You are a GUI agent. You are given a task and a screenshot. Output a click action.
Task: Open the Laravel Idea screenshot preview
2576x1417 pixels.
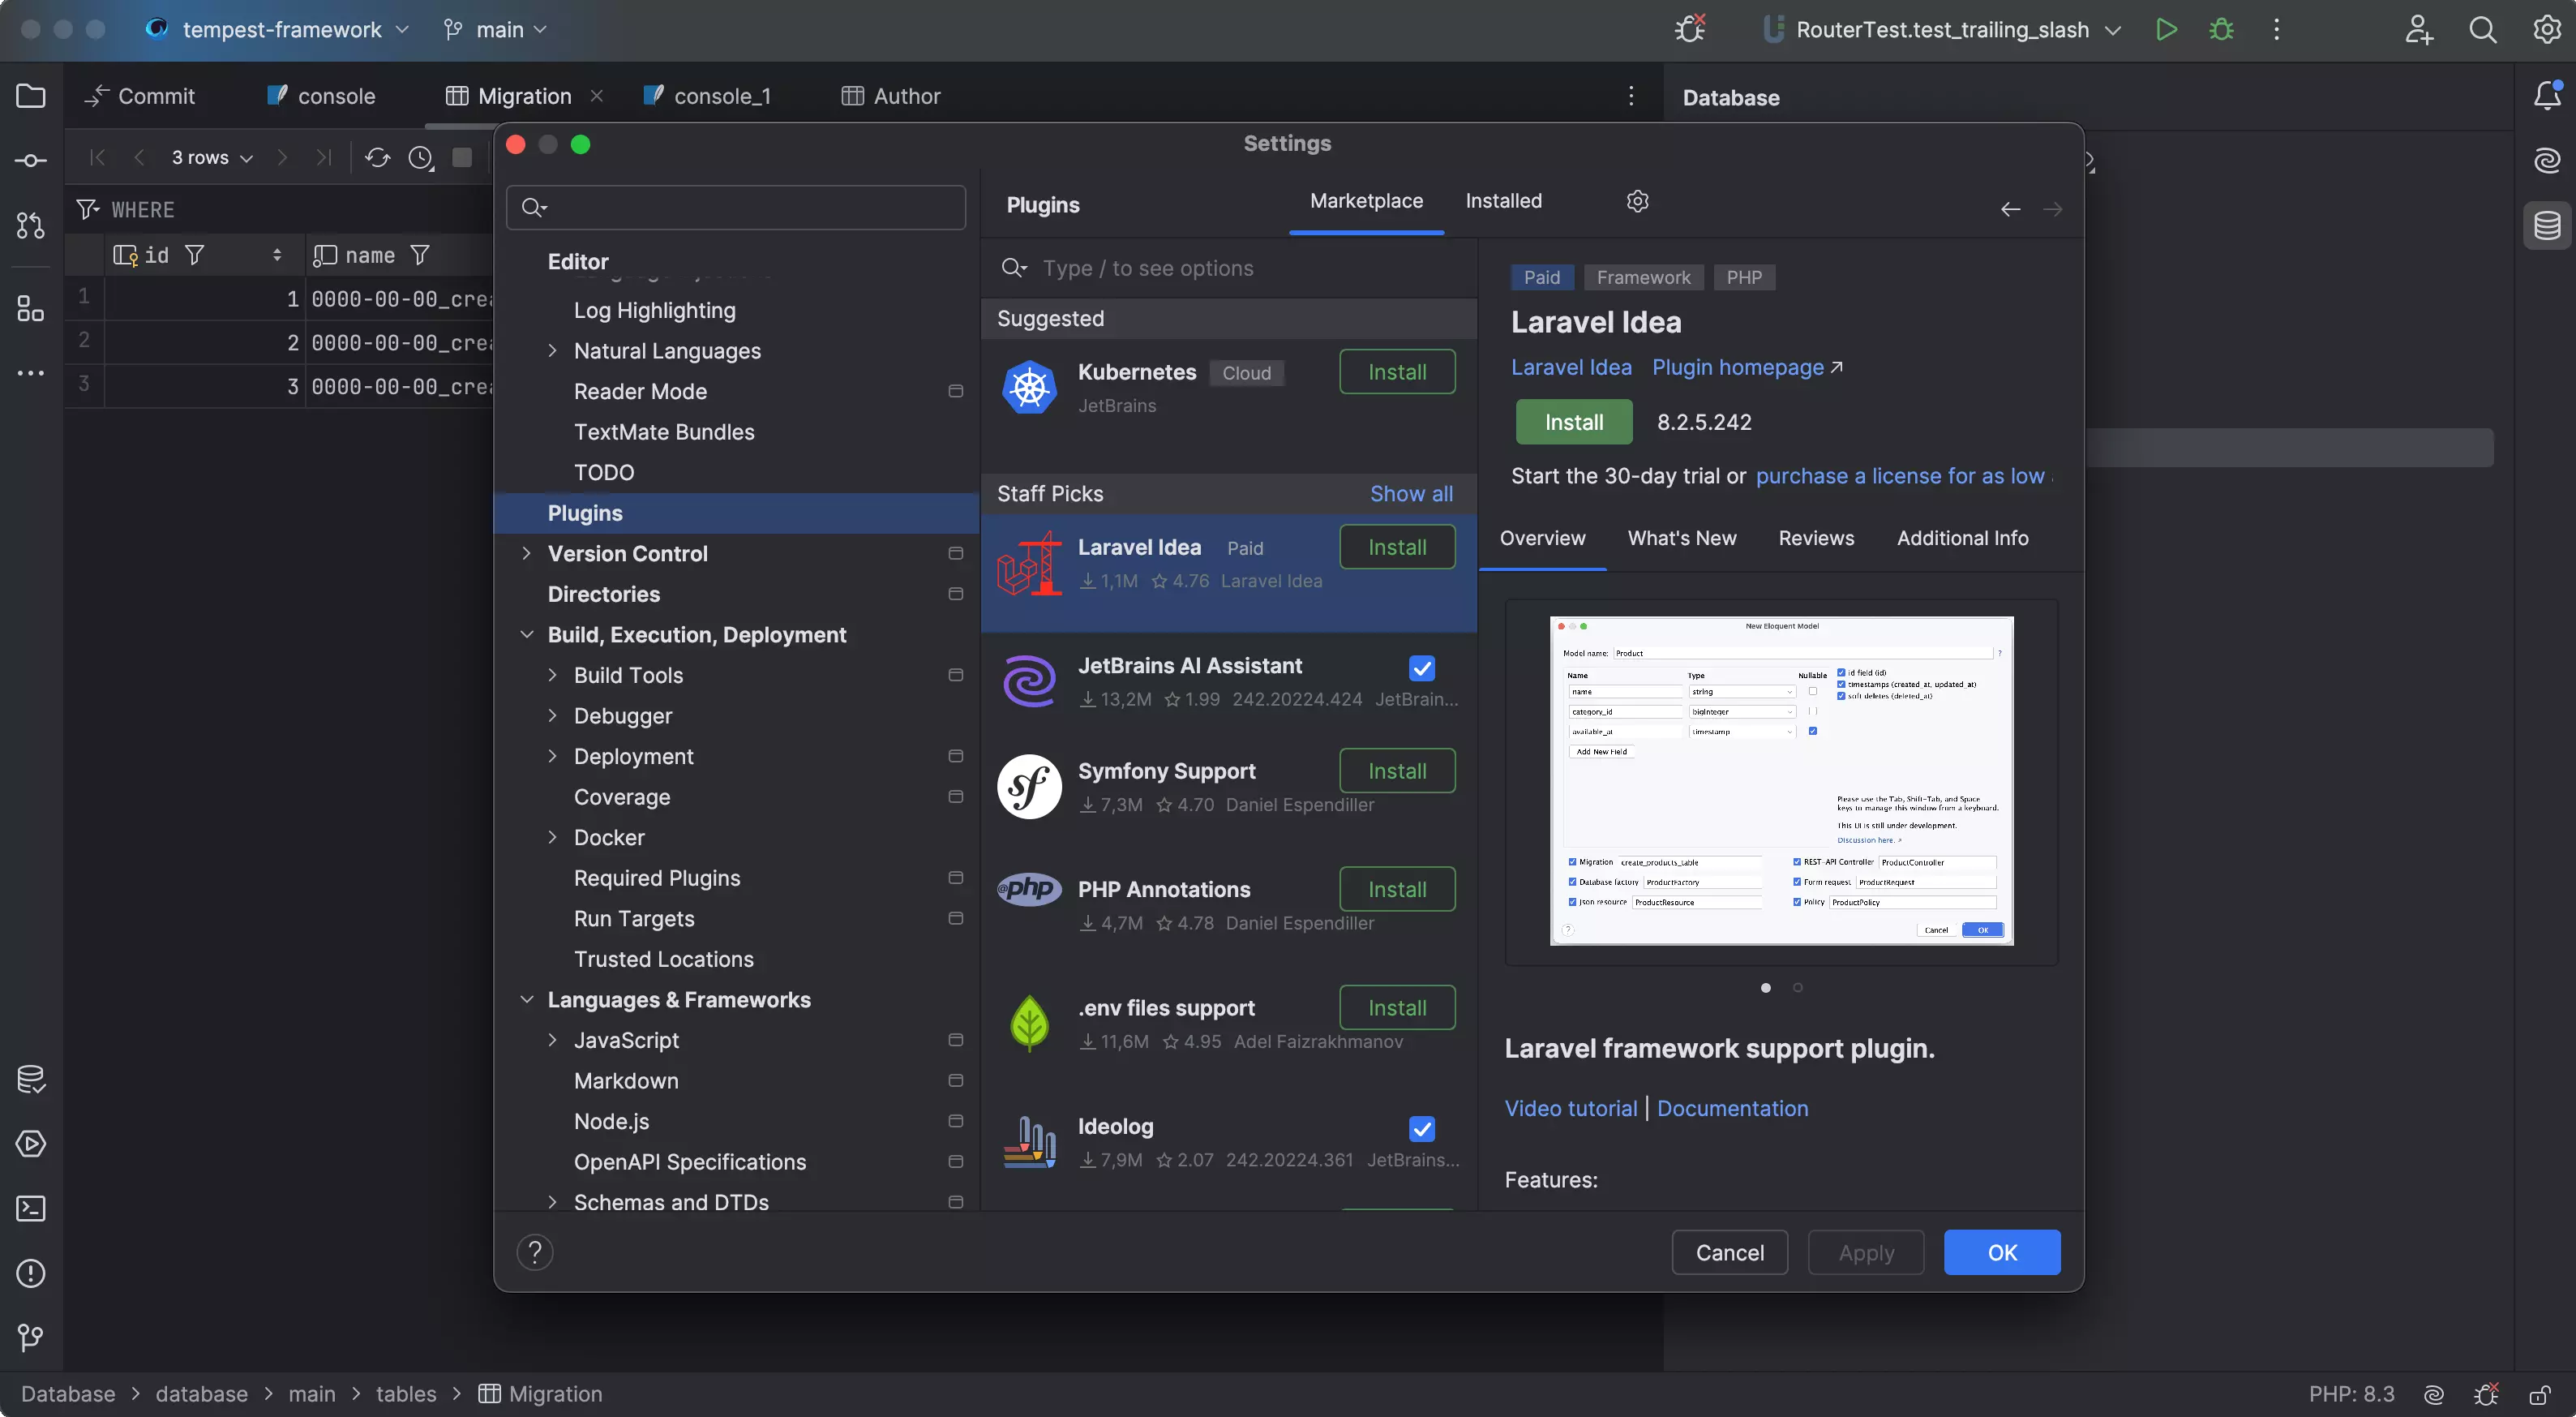coord(1781,781)
